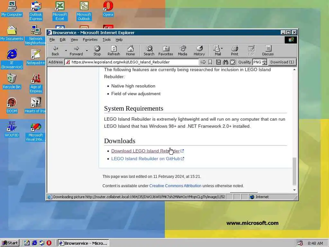This screenshot has height=247, width=329.
Task: Click the Download (1) button
Action: pos(282,62)
